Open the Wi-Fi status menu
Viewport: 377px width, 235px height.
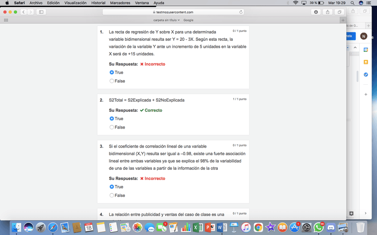(296, 3)
